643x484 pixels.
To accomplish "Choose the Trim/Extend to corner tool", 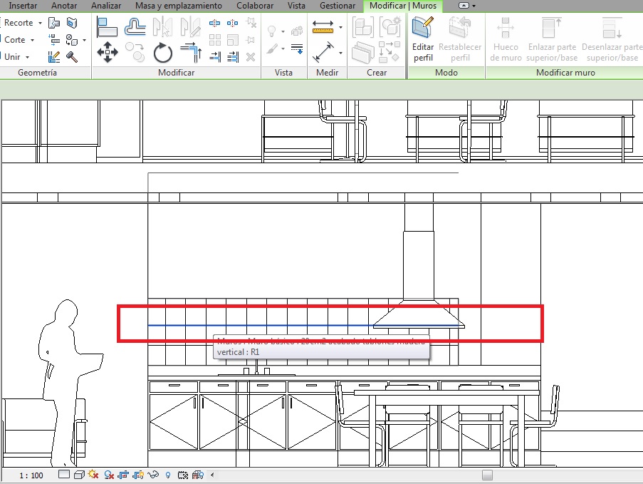I will point(190,51).
